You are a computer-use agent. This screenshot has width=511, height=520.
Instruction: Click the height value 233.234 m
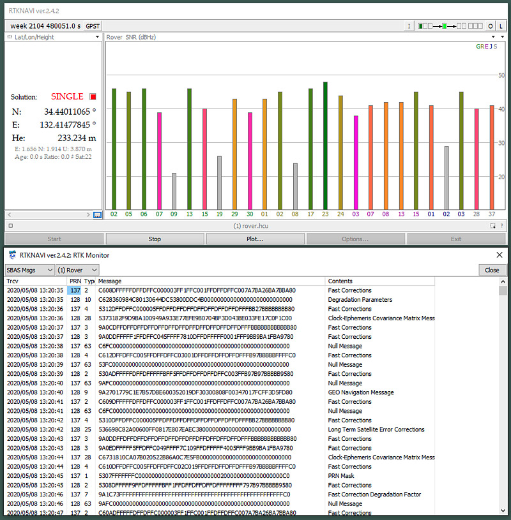pos(77,138)
